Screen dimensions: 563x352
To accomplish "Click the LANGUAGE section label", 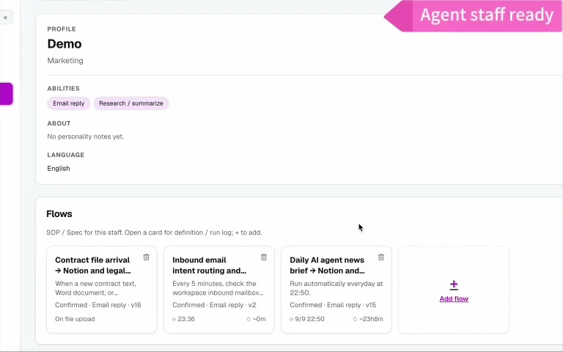I will click(66, 155).
